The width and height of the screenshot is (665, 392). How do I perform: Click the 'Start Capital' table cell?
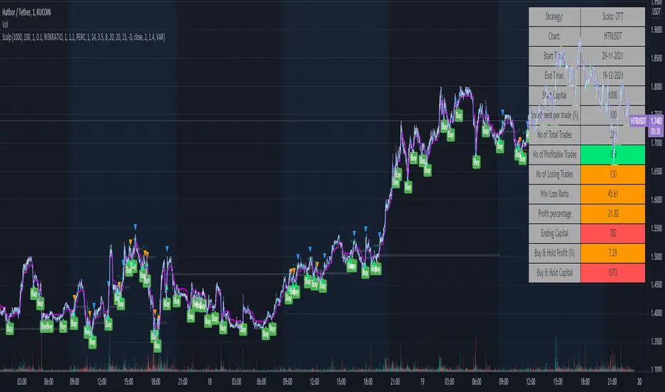coord(554,96)
